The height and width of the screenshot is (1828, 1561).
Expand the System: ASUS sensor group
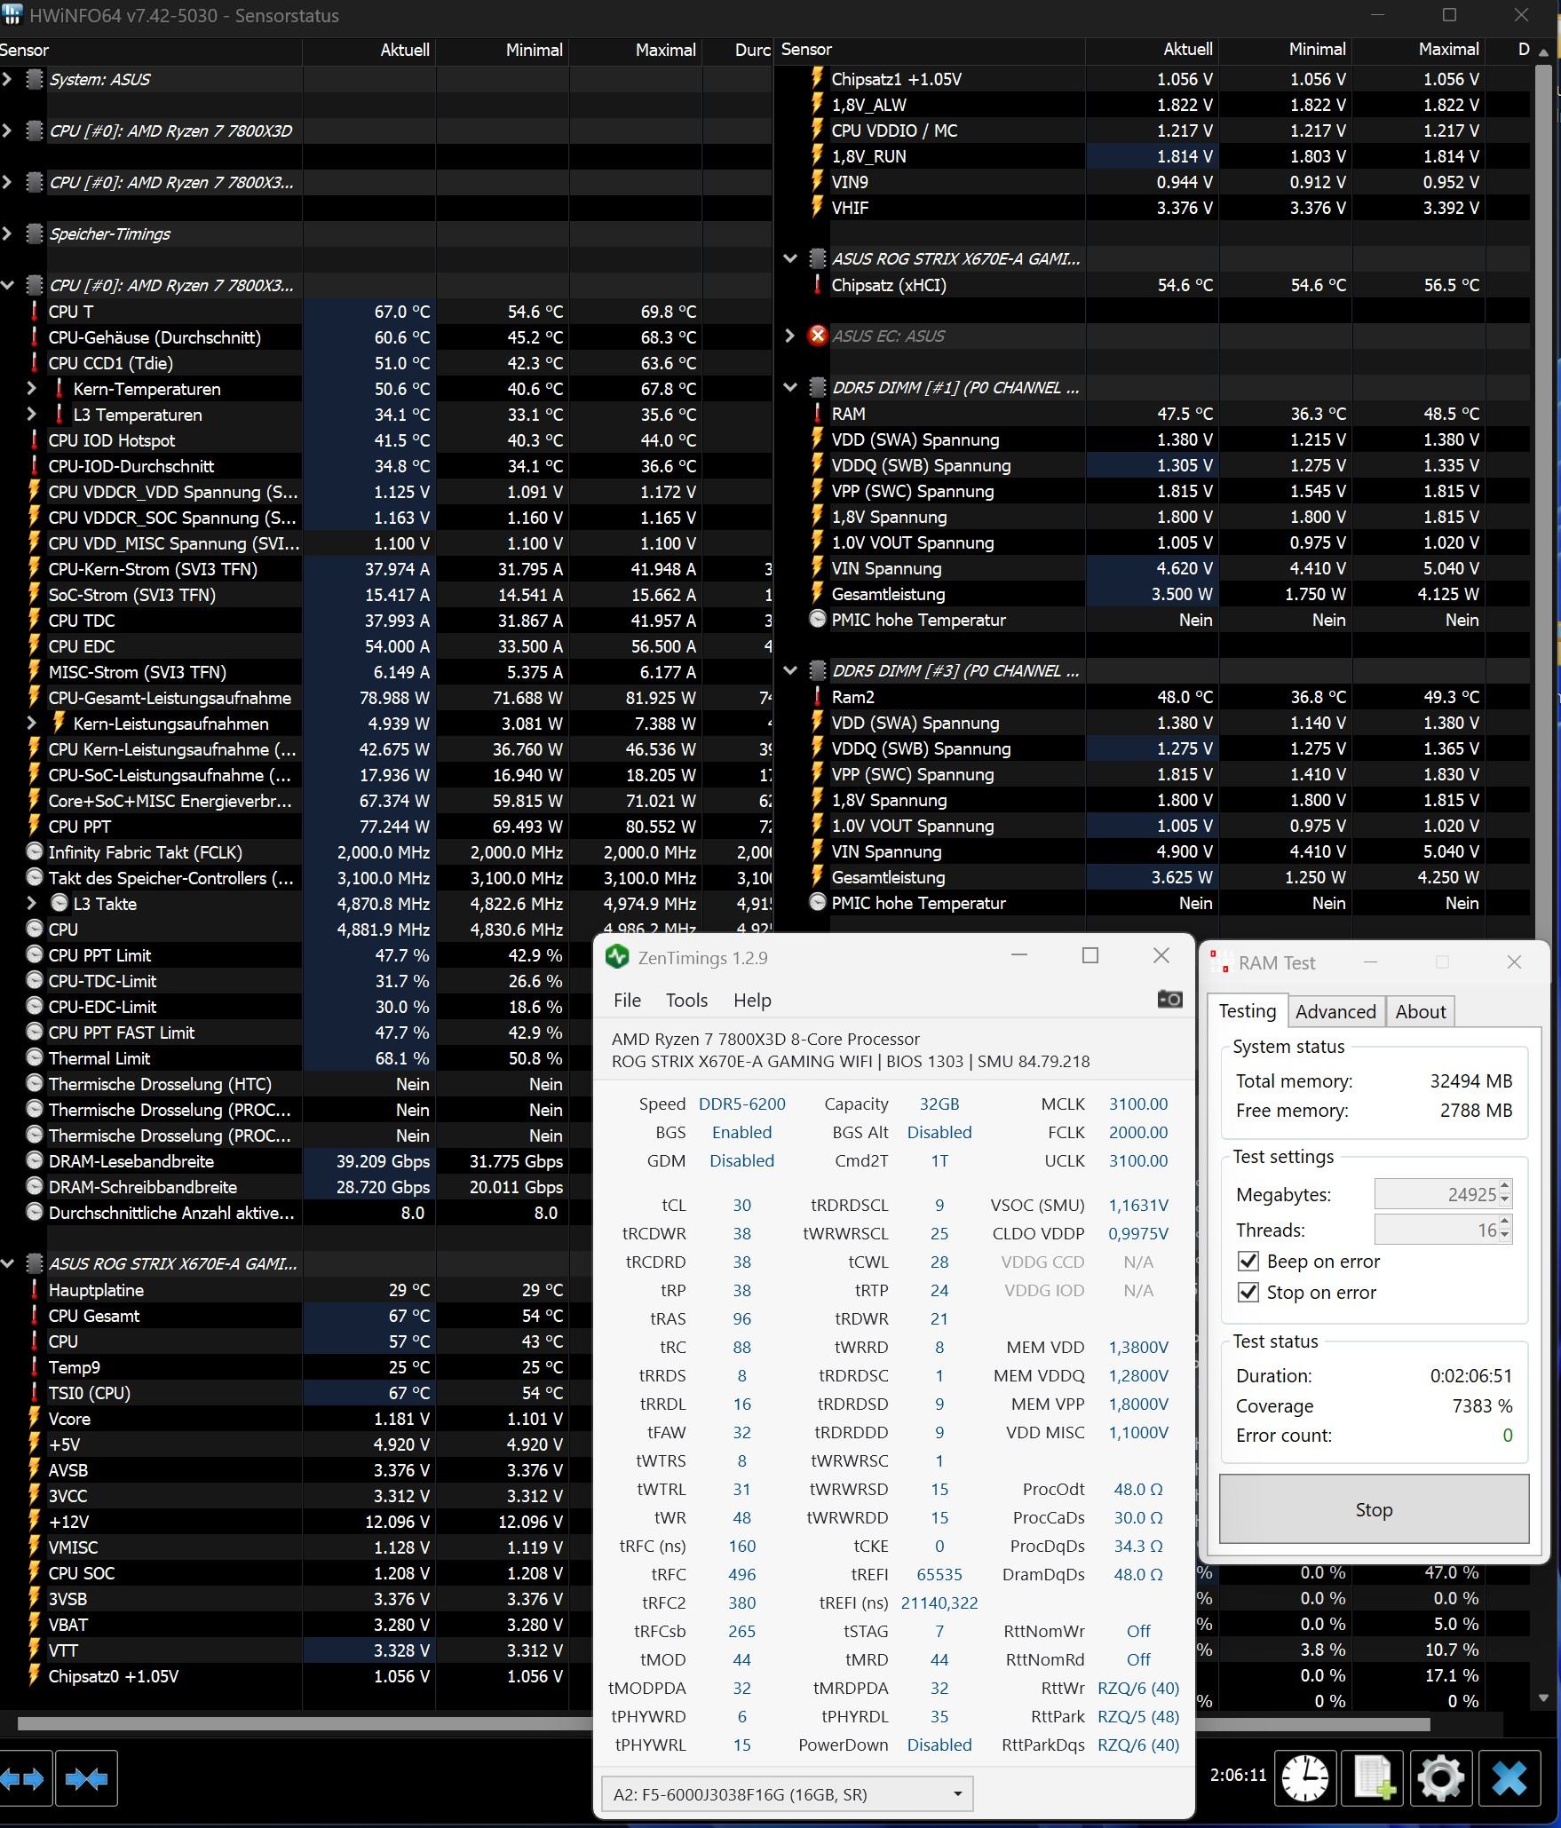(7, 79)
